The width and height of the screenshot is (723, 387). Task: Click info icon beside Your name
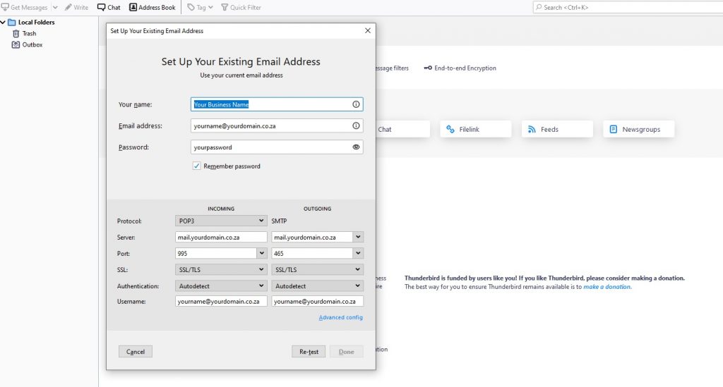[356, 104]
